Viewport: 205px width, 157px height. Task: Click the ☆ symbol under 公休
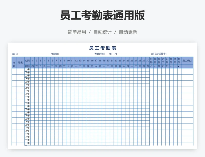click(x=171, y=66)
